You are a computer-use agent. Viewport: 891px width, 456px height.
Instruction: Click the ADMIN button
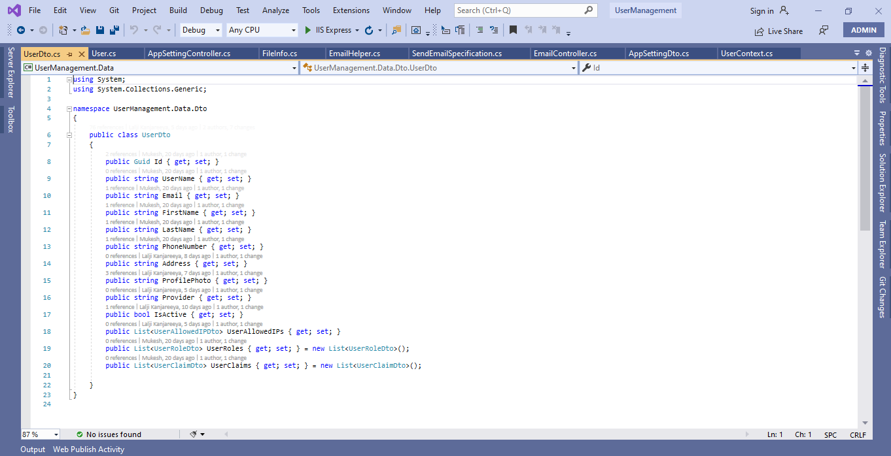click(x=864, y=30)
